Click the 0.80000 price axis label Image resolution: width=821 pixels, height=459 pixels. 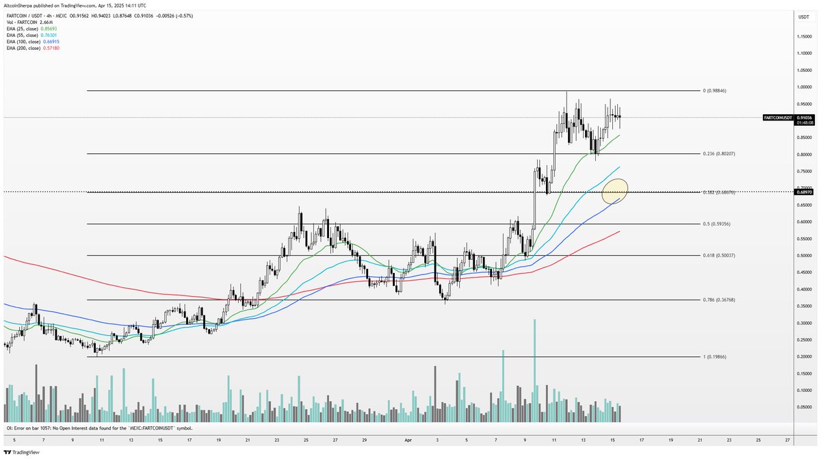805,155
